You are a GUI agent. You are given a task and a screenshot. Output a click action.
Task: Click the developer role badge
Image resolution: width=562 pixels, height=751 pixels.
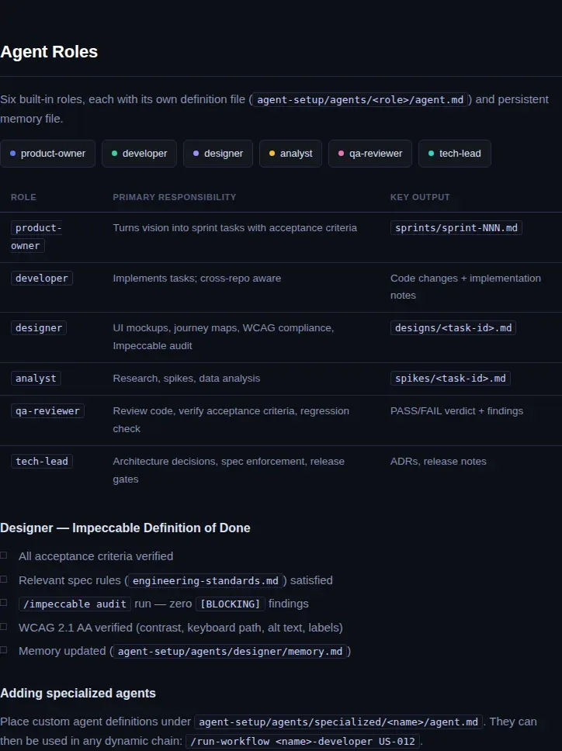click(139, 154)
